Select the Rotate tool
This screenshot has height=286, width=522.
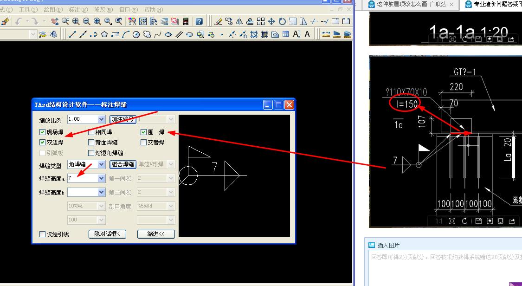pyautogui.click(x=282, y=21)
